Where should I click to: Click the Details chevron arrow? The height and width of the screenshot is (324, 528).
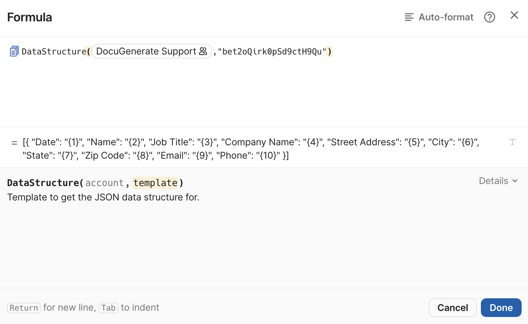point(514,181)
